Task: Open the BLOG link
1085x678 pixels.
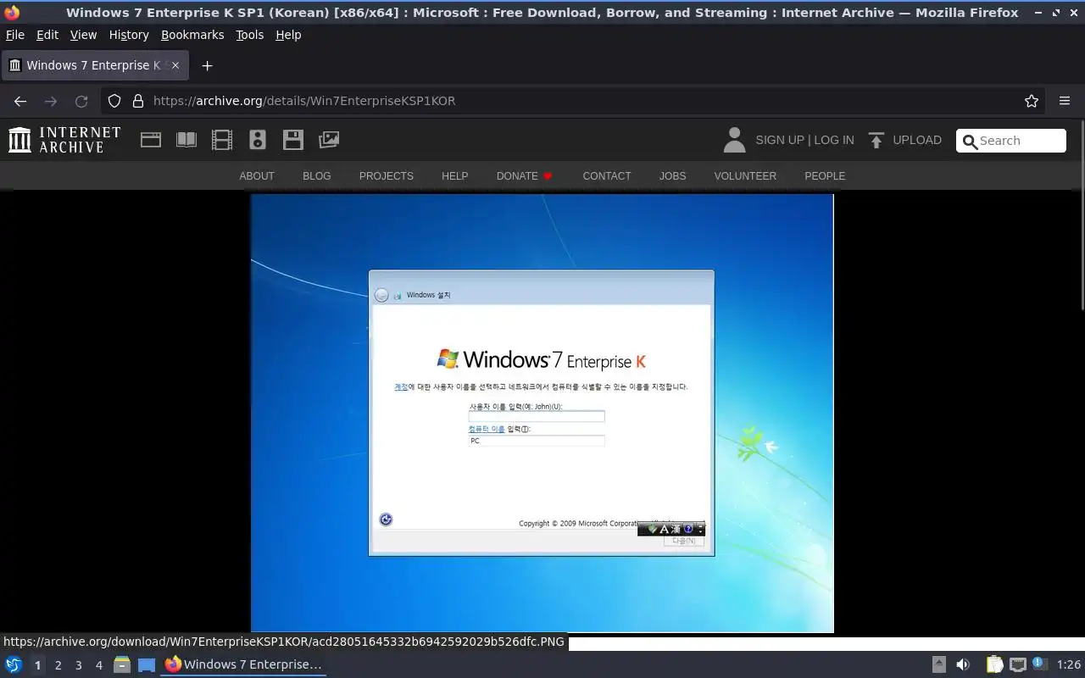Action: click(x=317, y=176)
